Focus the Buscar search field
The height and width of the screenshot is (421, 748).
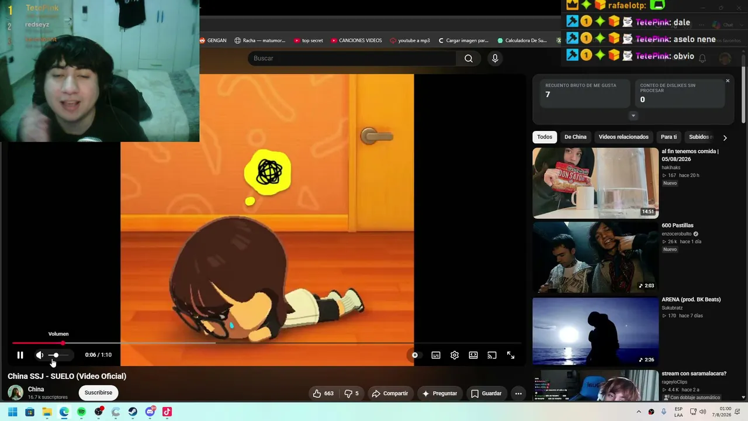coord(352,58)
